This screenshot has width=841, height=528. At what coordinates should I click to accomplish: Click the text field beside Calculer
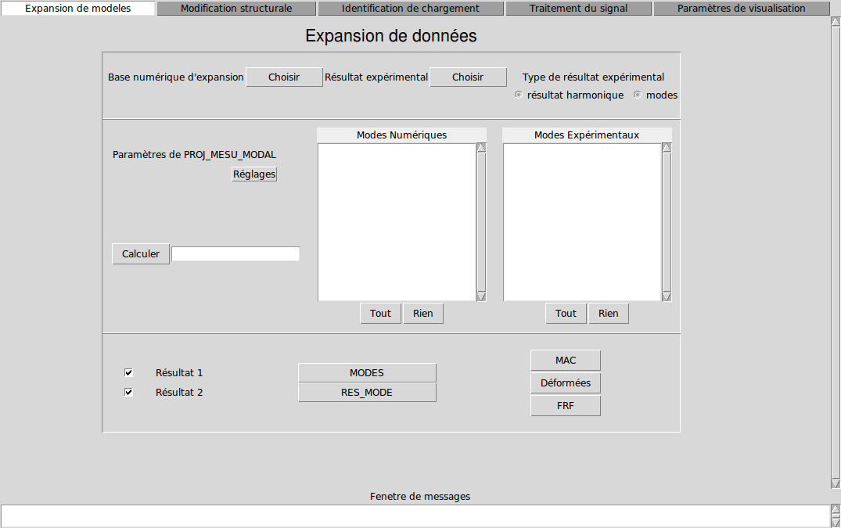[235, 254]
